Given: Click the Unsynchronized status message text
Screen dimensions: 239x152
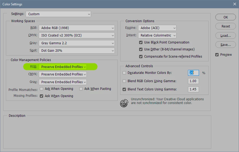Looking at the screenshot, I should click(167, 101).
